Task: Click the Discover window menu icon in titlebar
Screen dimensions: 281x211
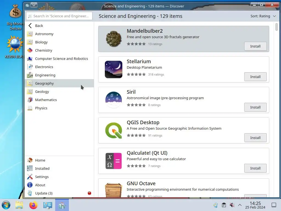Action: pyautogui.click(x=27, y=5)
